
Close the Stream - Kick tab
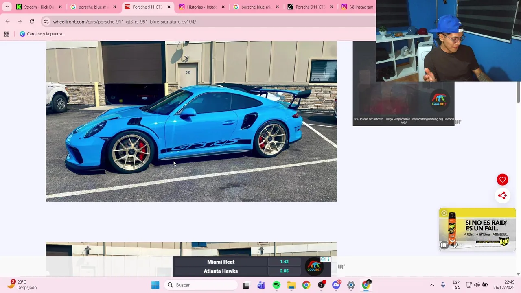click(x=60, y=7)
